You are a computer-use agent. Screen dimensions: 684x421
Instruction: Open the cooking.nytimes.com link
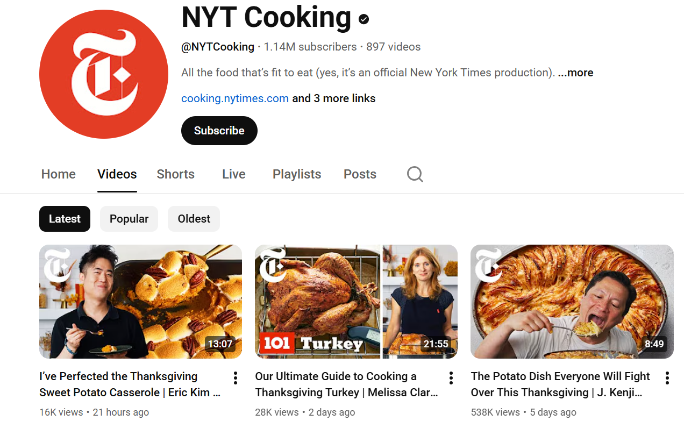[x=235, y=98]
